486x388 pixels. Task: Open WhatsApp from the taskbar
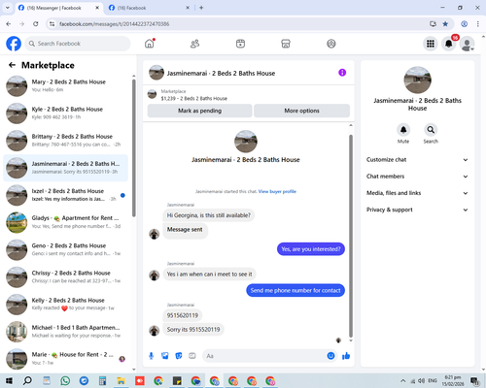tap(65, 381)
